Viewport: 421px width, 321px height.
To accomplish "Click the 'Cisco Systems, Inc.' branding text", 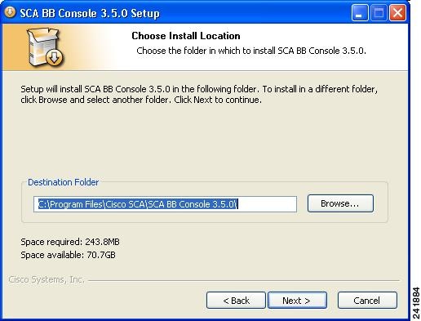I will [x=47, y=279].
